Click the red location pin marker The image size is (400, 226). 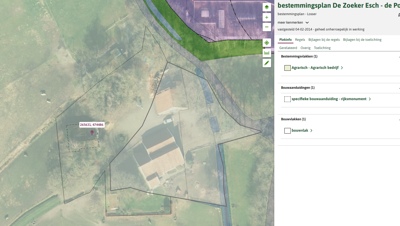pos(92,132)
